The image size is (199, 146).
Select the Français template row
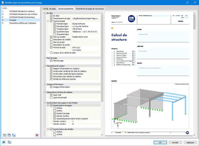click(21, 20)
